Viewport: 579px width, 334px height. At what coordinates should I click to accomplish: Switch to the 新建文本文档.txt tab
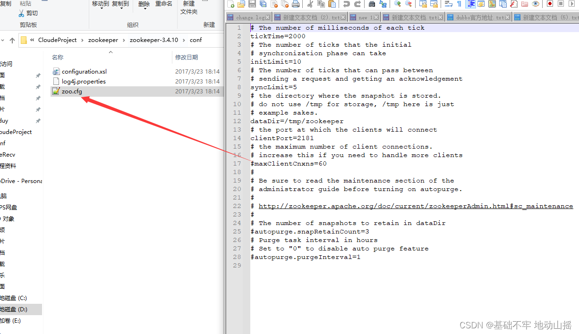click(x=413, y=17)
